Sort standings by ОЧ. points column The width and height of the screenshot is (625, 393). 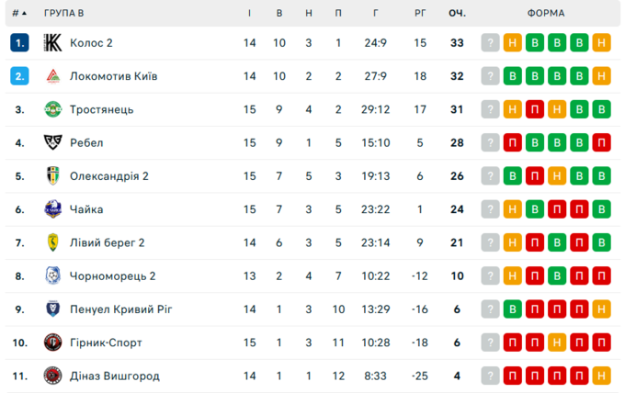click(457, 14)
